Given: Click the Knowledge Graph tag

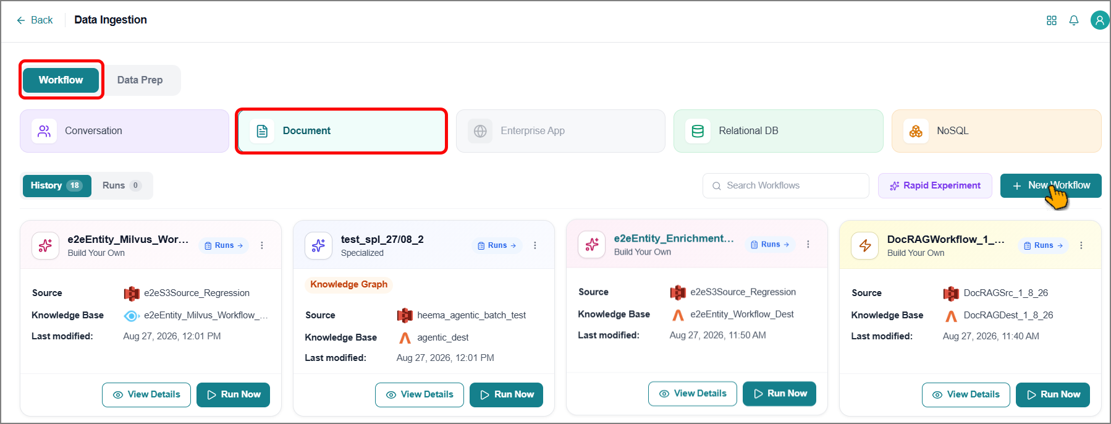Looking at the screenshot, I should click(x=349, y=284).
